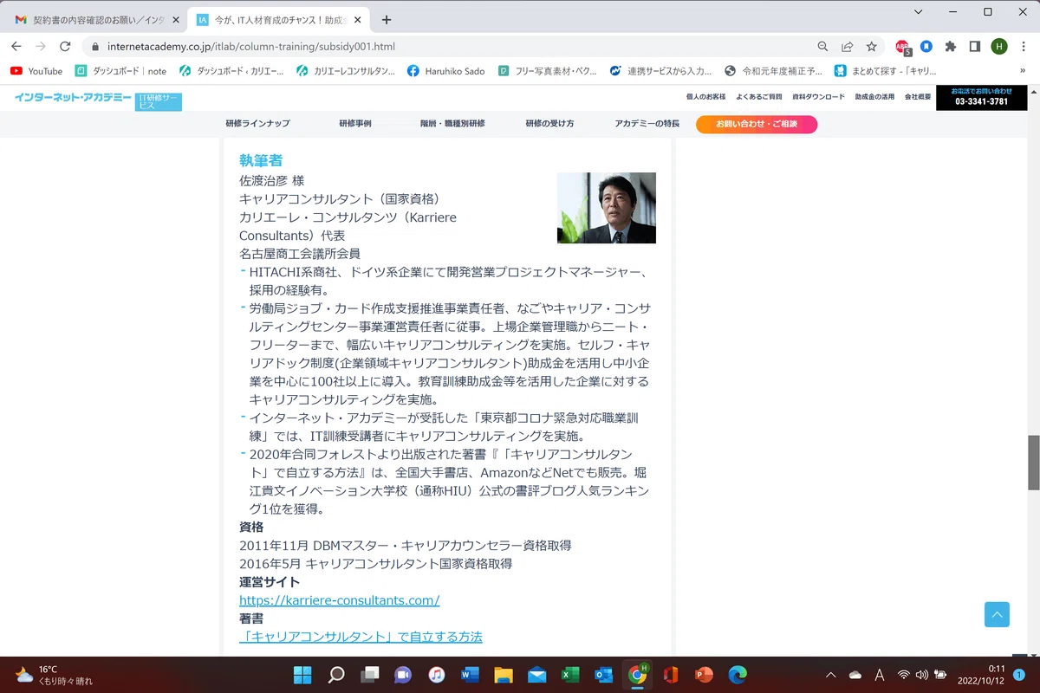Open a new browser tab
Viewport: 1040px width, 693px height.
pyautogui.click(x=387, y=19)
